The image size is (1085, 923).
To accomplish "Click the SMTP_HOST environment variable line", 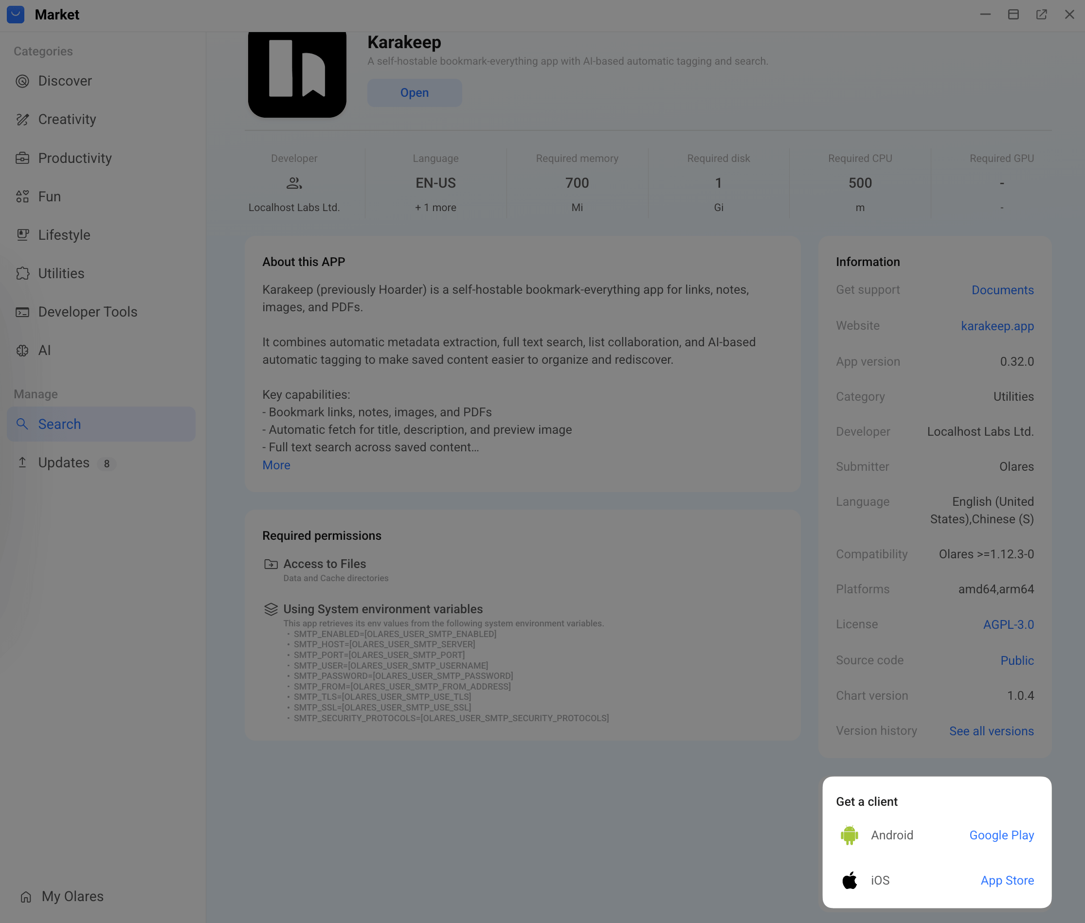I will pyautogui.click(x=384, y=645).
